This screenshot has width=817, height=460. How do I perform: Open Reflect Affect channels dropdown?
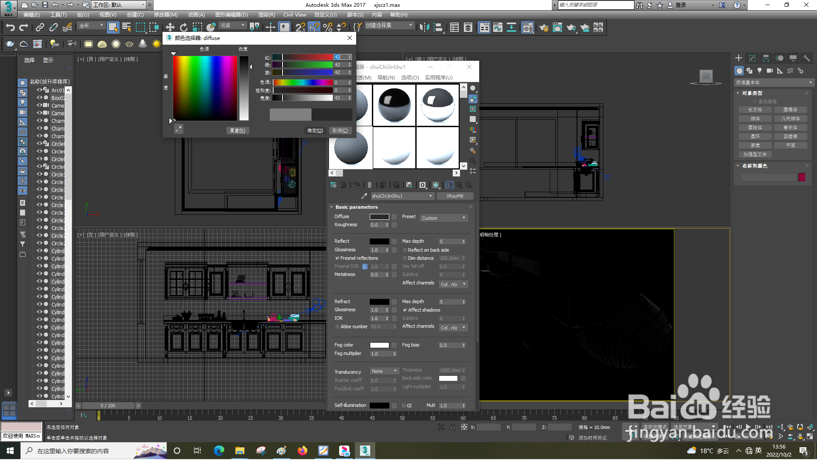pos(454,284)
